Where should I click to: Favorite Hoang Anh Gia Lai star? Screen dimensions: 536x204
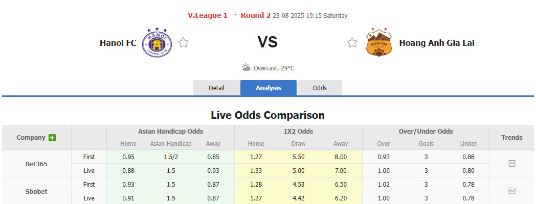coord(352,43)
